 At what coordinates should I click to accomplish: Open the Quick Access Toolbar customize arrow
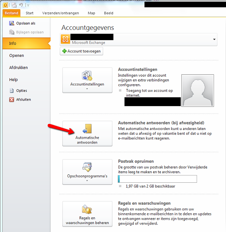click(28, 5)
